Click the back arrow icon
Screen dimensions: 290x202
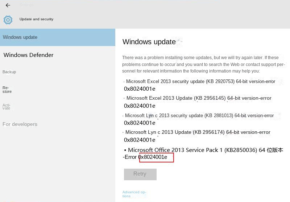pos(8,5)
